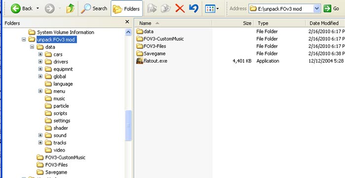Click the sound folder icon in tree
The height and width of the screenshot is (178, 345).
48,135
